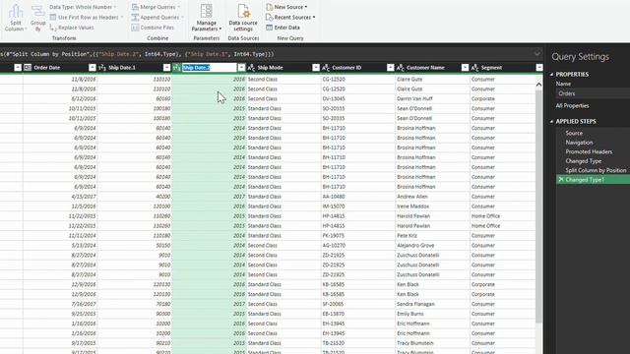
Task: Click the Segment text type icon
Action: 474,68
